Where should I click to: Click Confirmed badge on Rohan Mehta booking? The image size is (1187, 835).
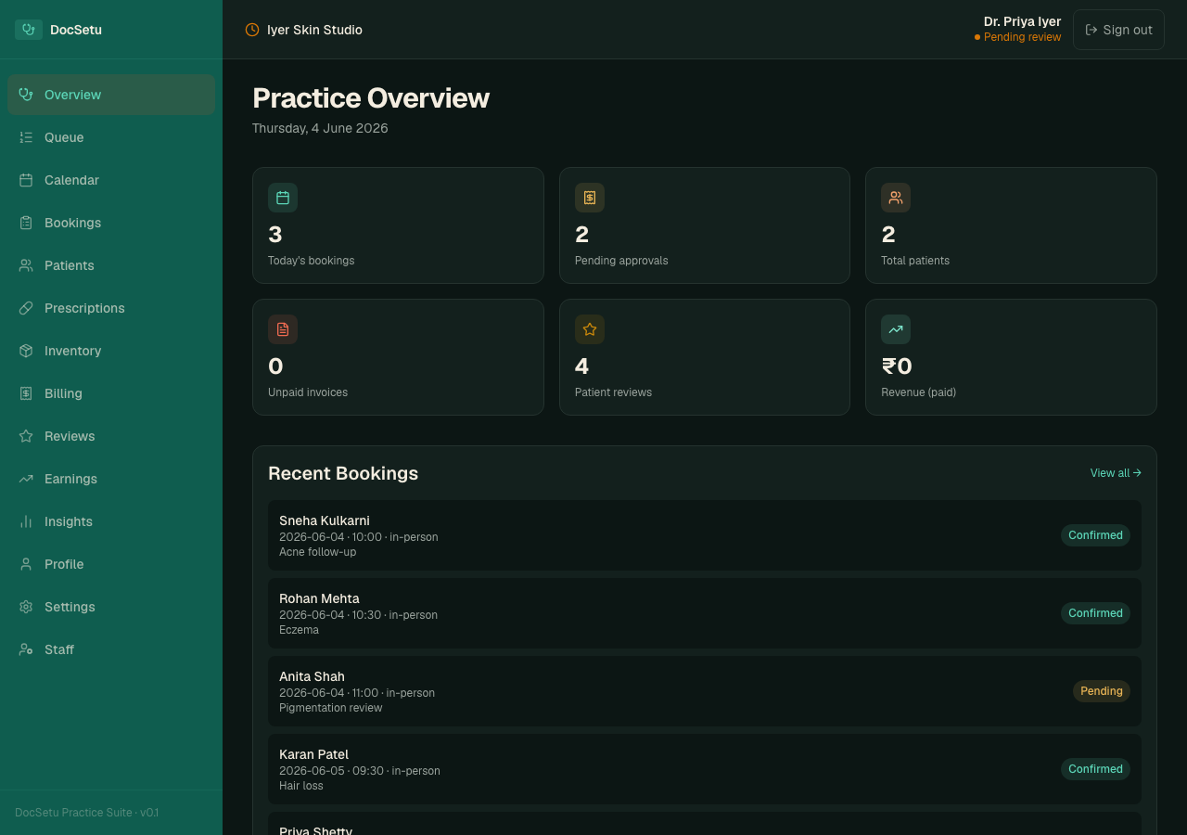point(1095,613)
